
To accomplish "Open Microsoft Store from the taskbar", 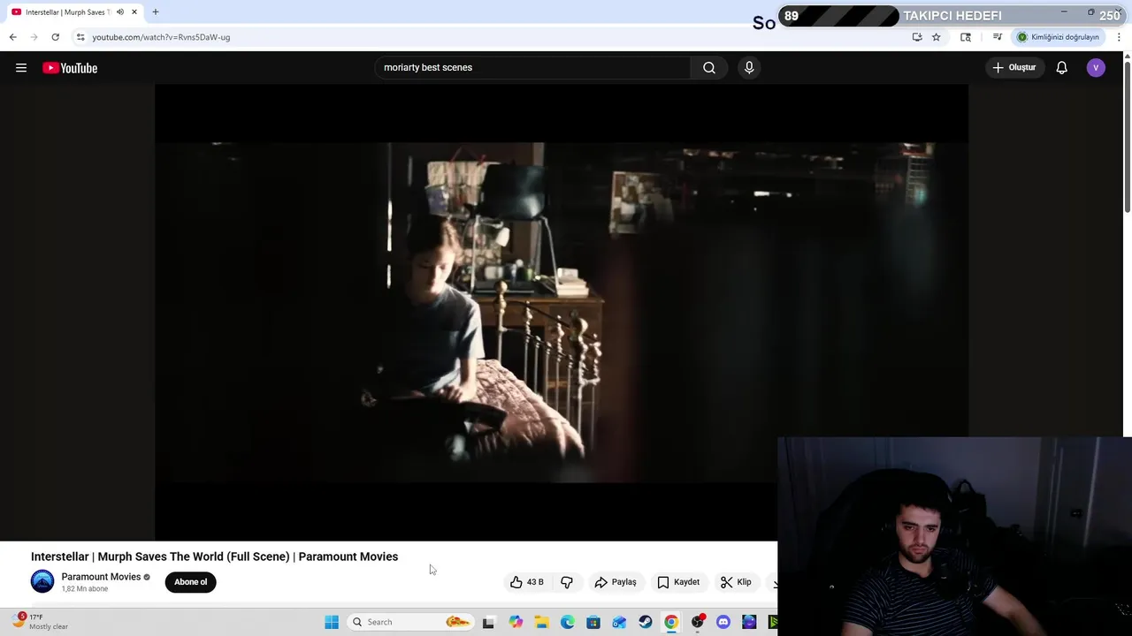I will tap(593, 622).
